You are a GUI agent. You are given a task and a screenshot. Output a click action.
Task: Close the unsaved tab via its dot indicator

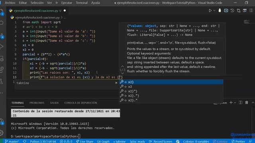(65, 11)
